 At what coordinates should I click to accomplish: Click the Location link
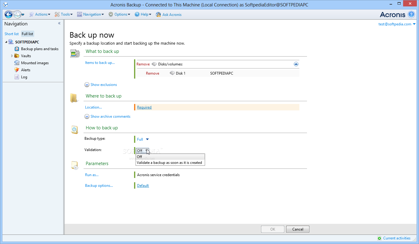[93, 107]
